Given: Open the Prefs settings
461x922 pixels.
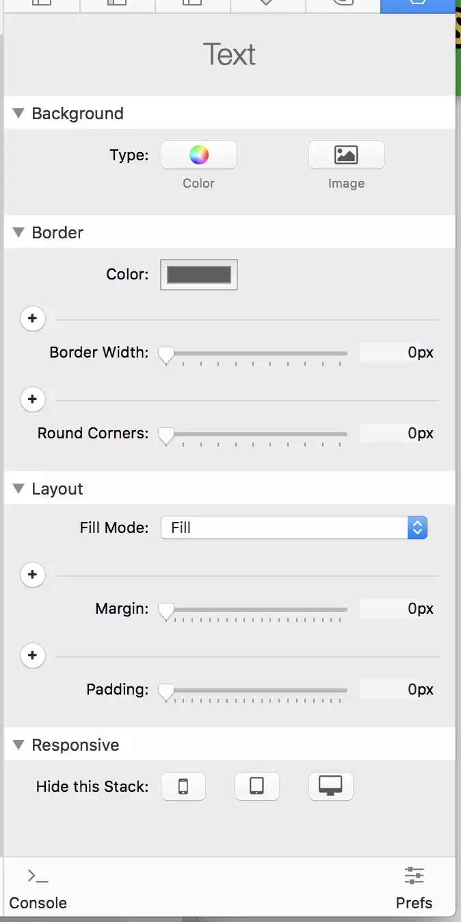Looking at the screenshot, I should pos(414,889).
